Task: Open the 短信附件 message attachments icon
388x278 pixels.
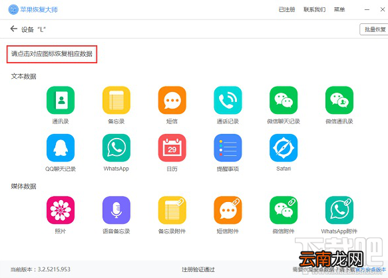Action: [x=228, y=210]
